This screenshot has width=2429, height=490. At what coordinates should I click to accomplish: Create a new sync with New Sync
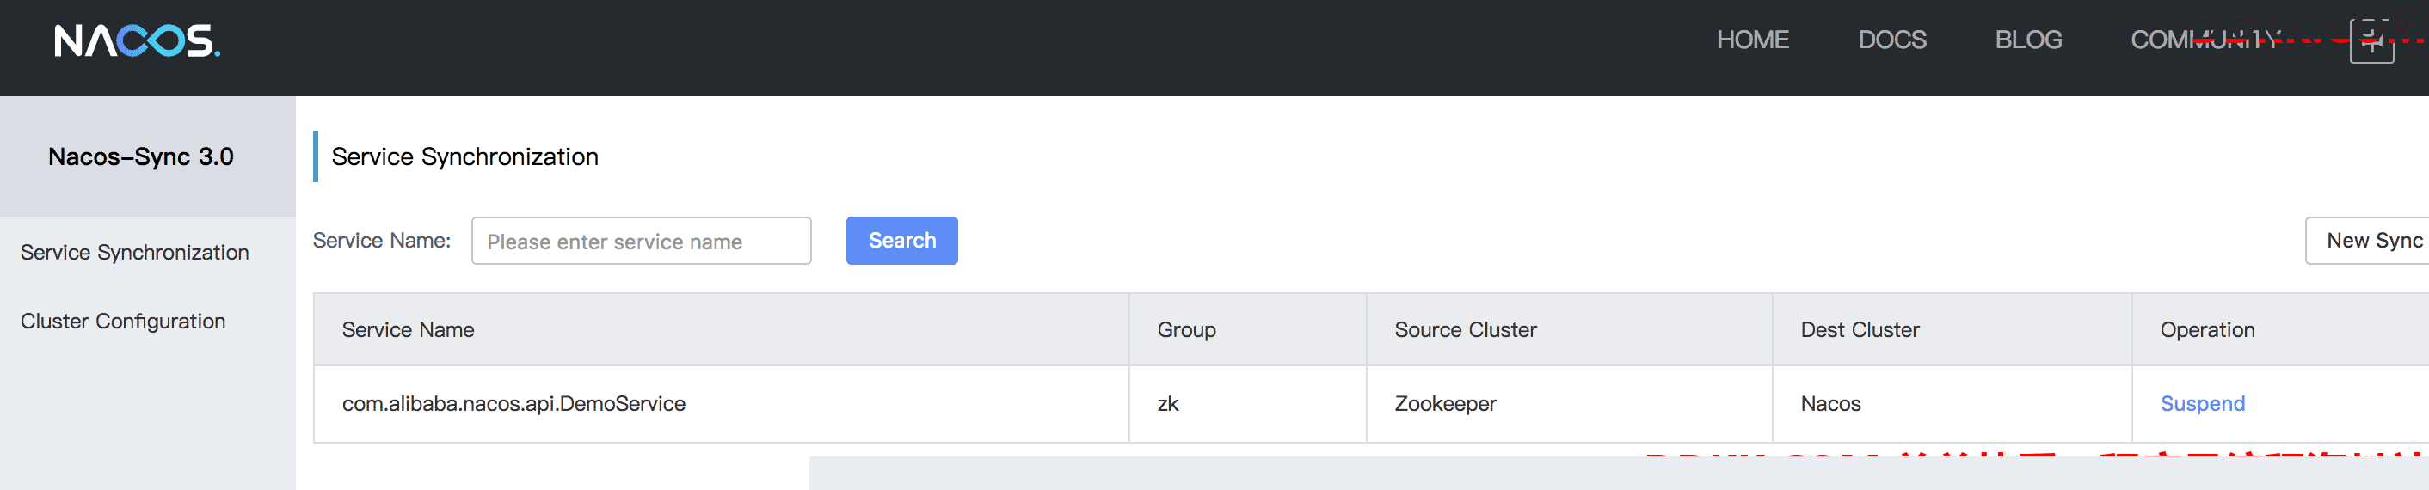(x=2367, y=241)
